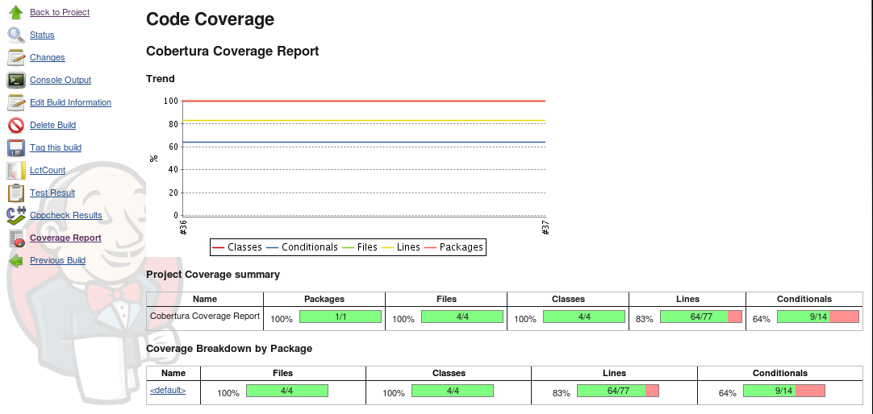
Task: Click the green Back to Project arrow icon
Action: [16, 13]
